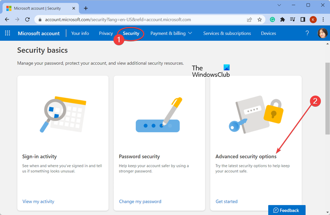Open the media control playlist icon
Image resolution: width=330 pixels, height=215 pixels.
pos(293,20)
